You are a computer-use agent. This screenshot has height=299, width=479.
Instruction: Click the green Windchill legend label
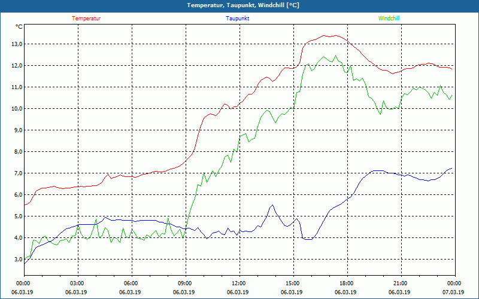pyautogui.click(x=389, y=19)
